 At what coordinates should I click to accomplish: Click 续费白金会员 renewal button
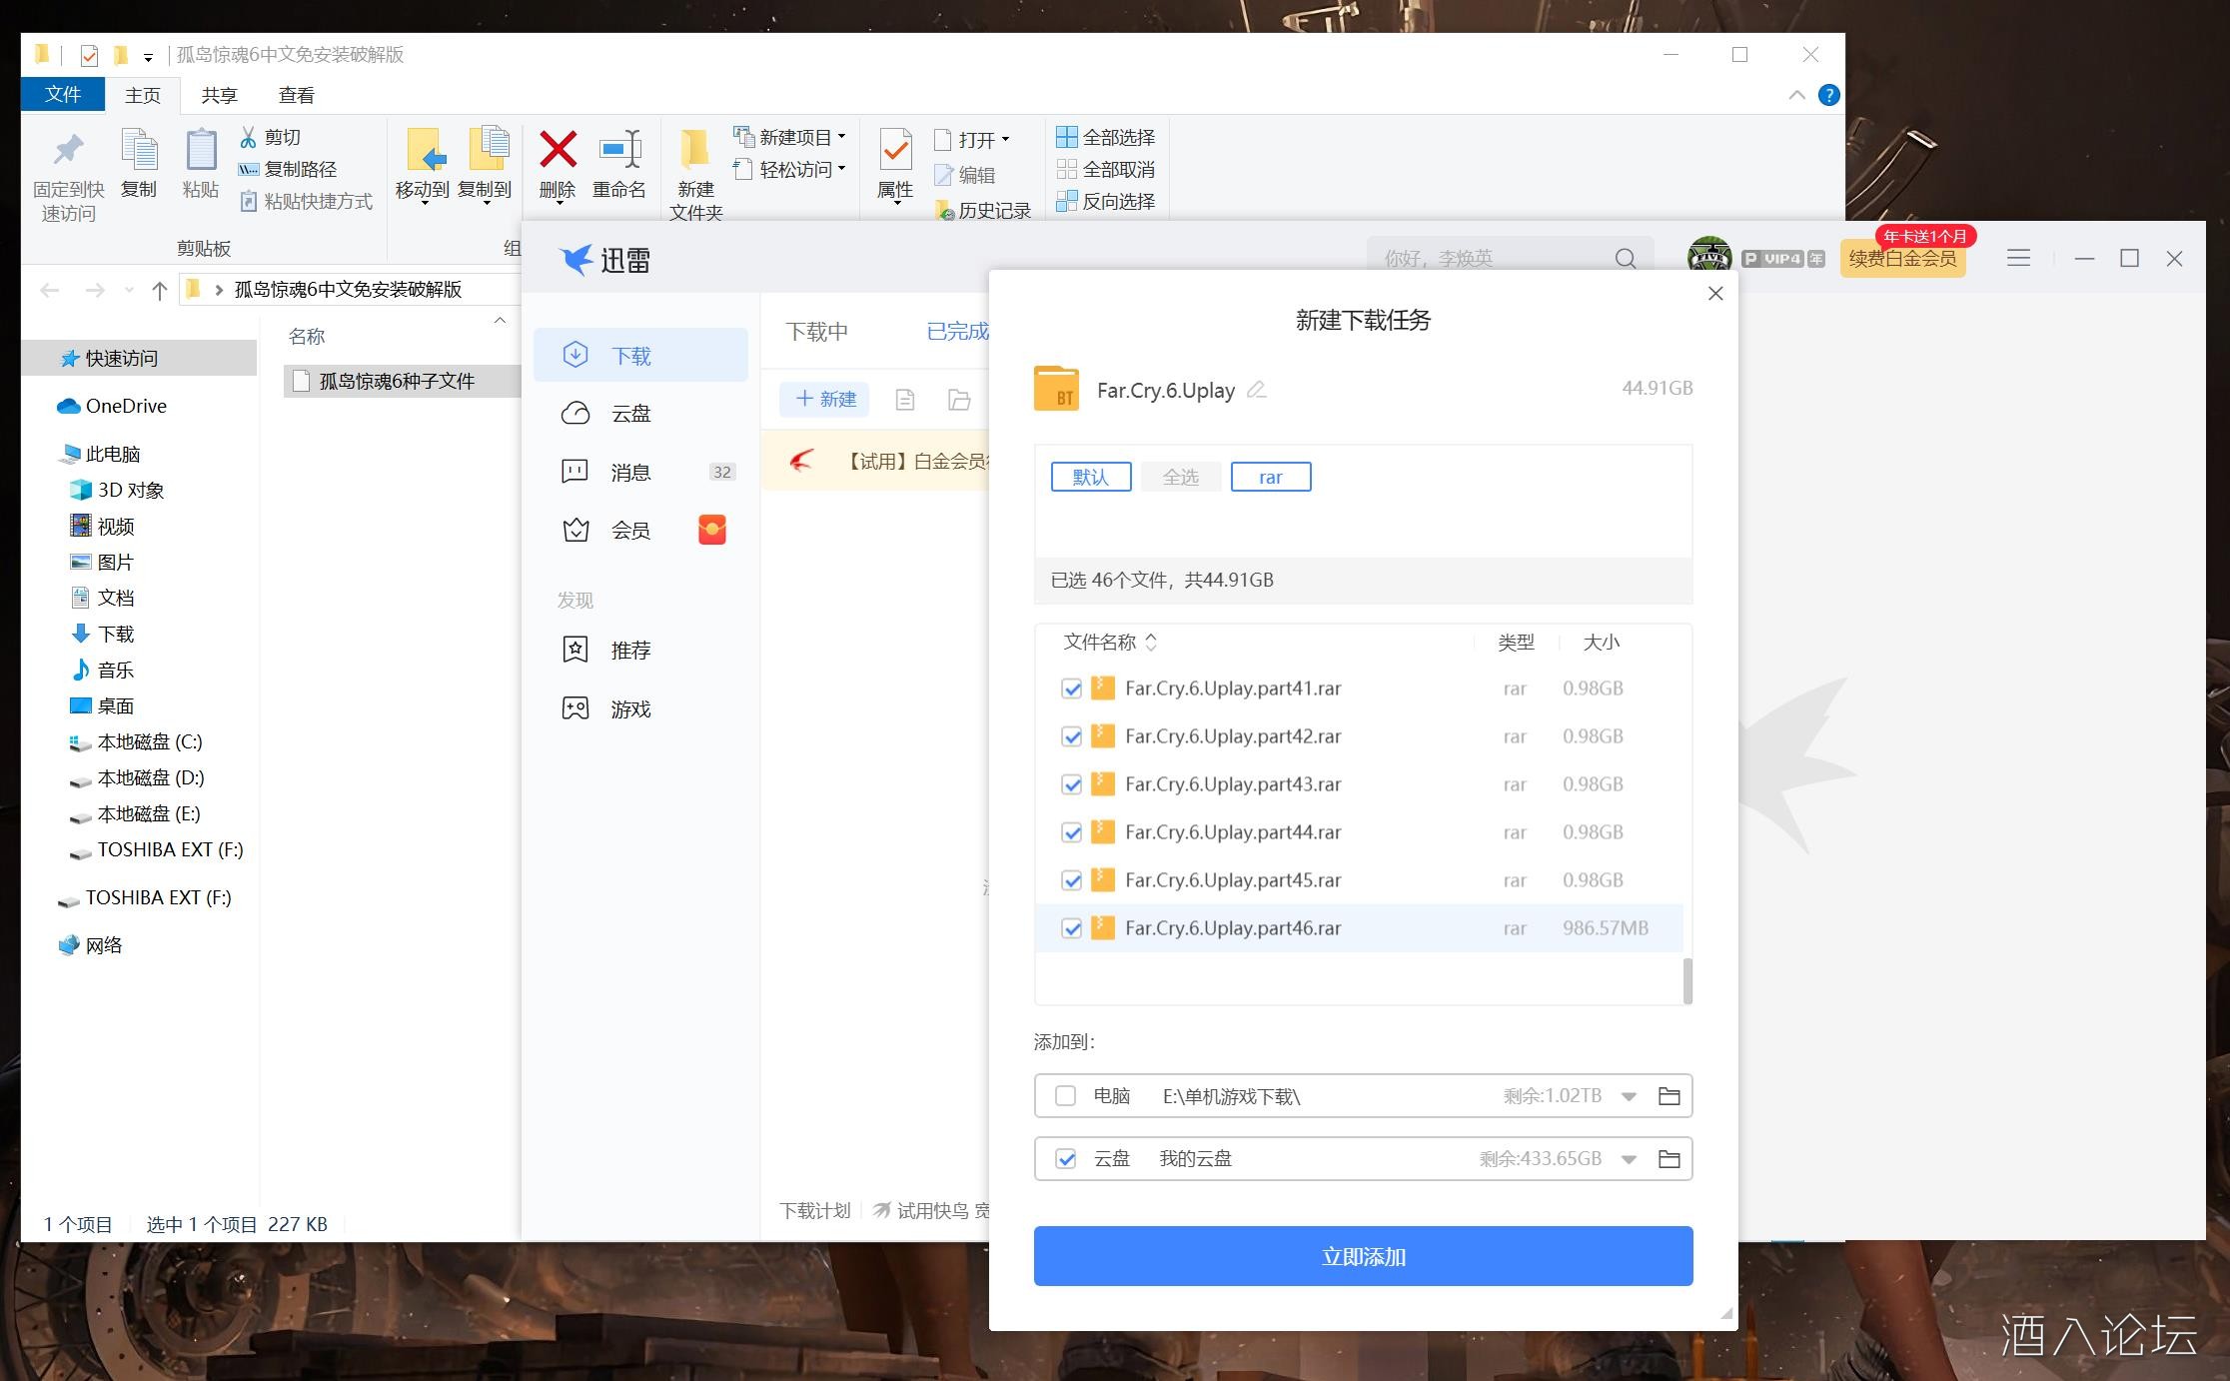point(1902,258)
